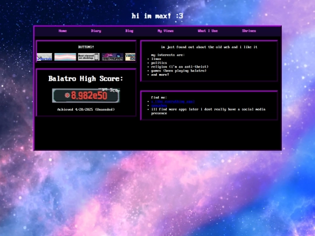The image size is (315, 236).
Task: Click the Balatro 8.982e50 score image
Action: (86, 96)
